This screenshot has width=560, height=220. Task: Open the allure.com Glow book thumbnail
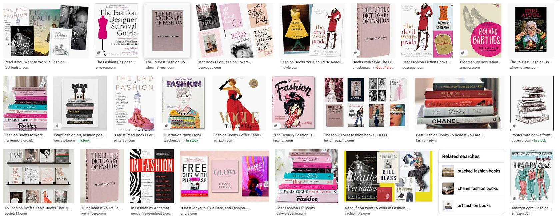pos(224,176)
